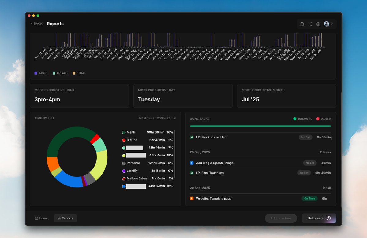Image resolution: width=367 pixels, height=238 pixels.
Task: Select the BizOps red color dot
Action: [x=124, y=140]
